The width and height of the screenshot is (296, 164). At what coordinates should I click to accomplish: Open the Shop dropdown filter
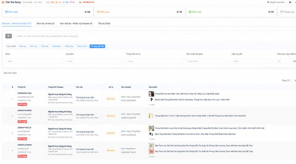35,61
